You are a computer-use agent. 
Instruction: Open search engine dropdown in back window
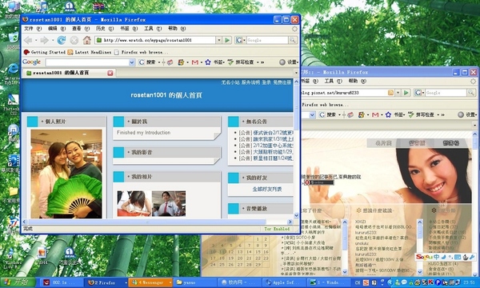tap(423, 93)
